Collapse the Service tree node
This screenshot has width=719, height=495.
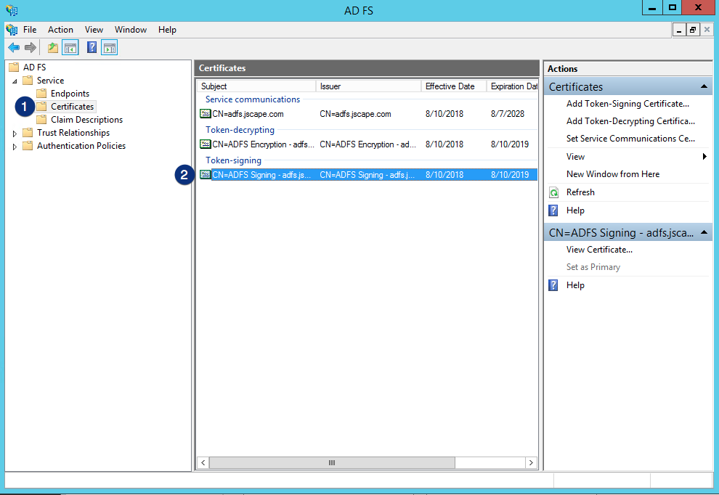15,81
